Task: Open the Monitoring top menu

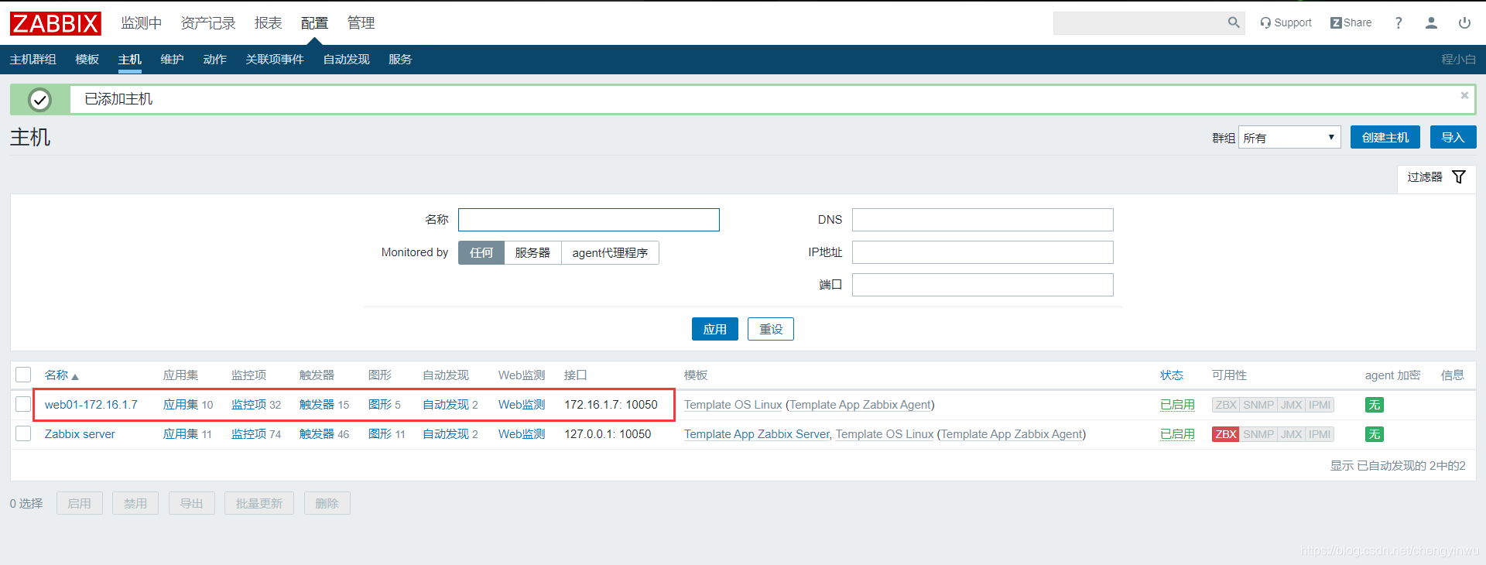Action: (x=141, y=23)
